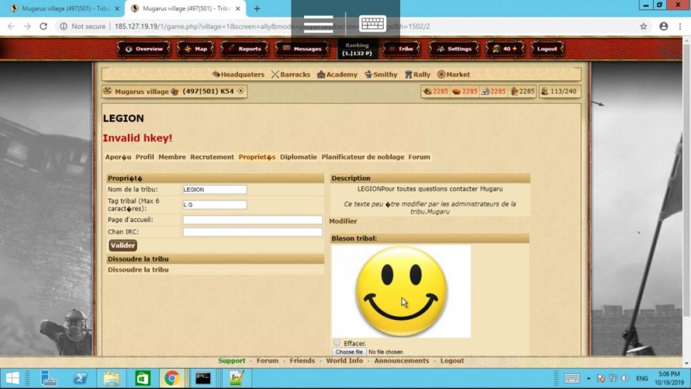
Task: Open the Headquaters building icon link
Action: coord(216,75)
